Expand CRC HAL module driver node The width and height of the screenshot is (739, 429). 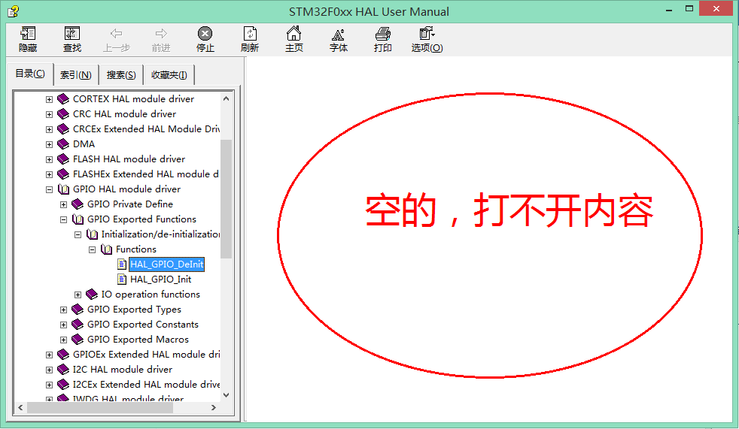tap(49, 114)
